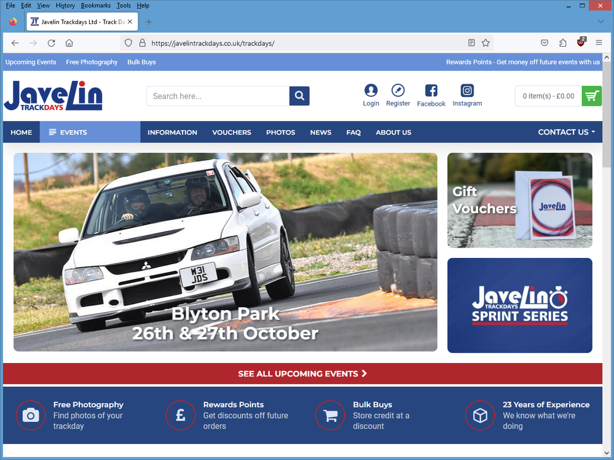Go to the browser Home page
The height and width of the screenshot is (460, 614).
[69, 43]
